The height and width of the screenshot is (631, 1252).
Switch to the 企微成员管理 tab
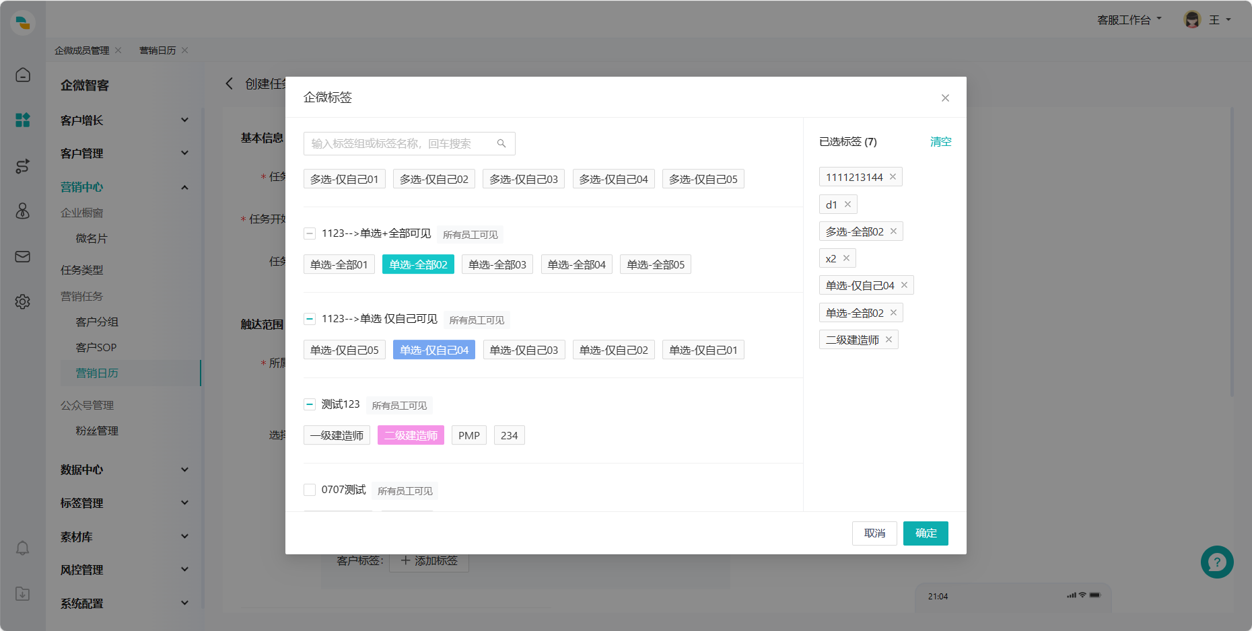(81, 50)
